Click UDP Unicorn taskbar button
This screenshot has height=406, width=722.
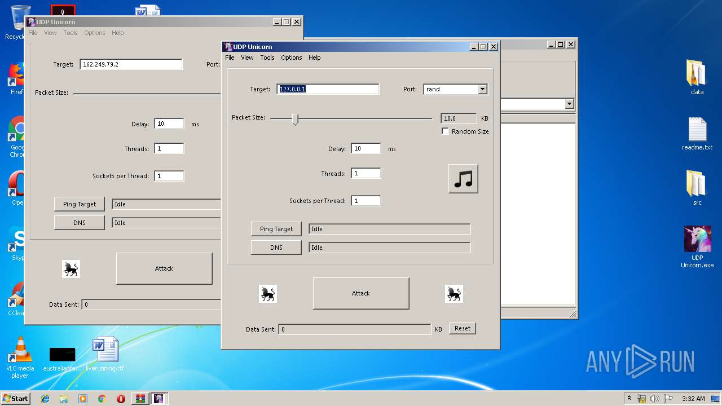(159, 399)
